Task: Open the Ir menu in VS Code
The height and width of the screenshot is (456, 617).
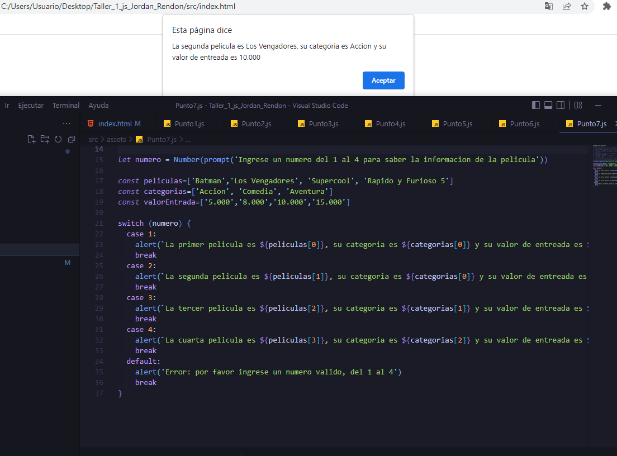Action: coord(7,106)
